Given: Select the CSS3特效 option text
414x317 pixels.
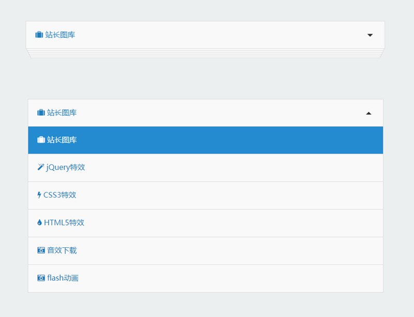Looking at the screenshot, I should (60, 195).
